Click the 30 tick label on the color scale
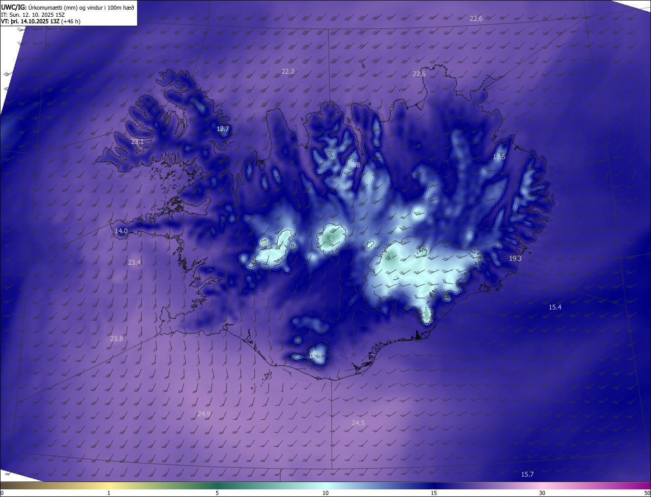 542,493
